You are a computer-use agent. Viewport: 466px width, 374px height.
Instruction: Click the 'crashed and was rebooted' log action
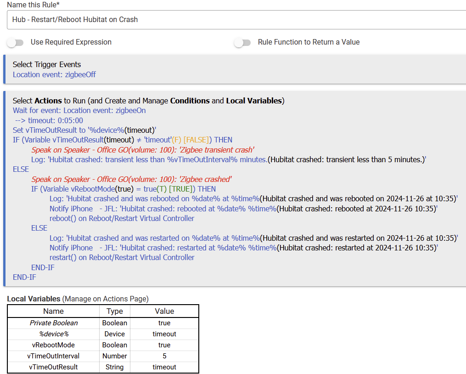253,199
